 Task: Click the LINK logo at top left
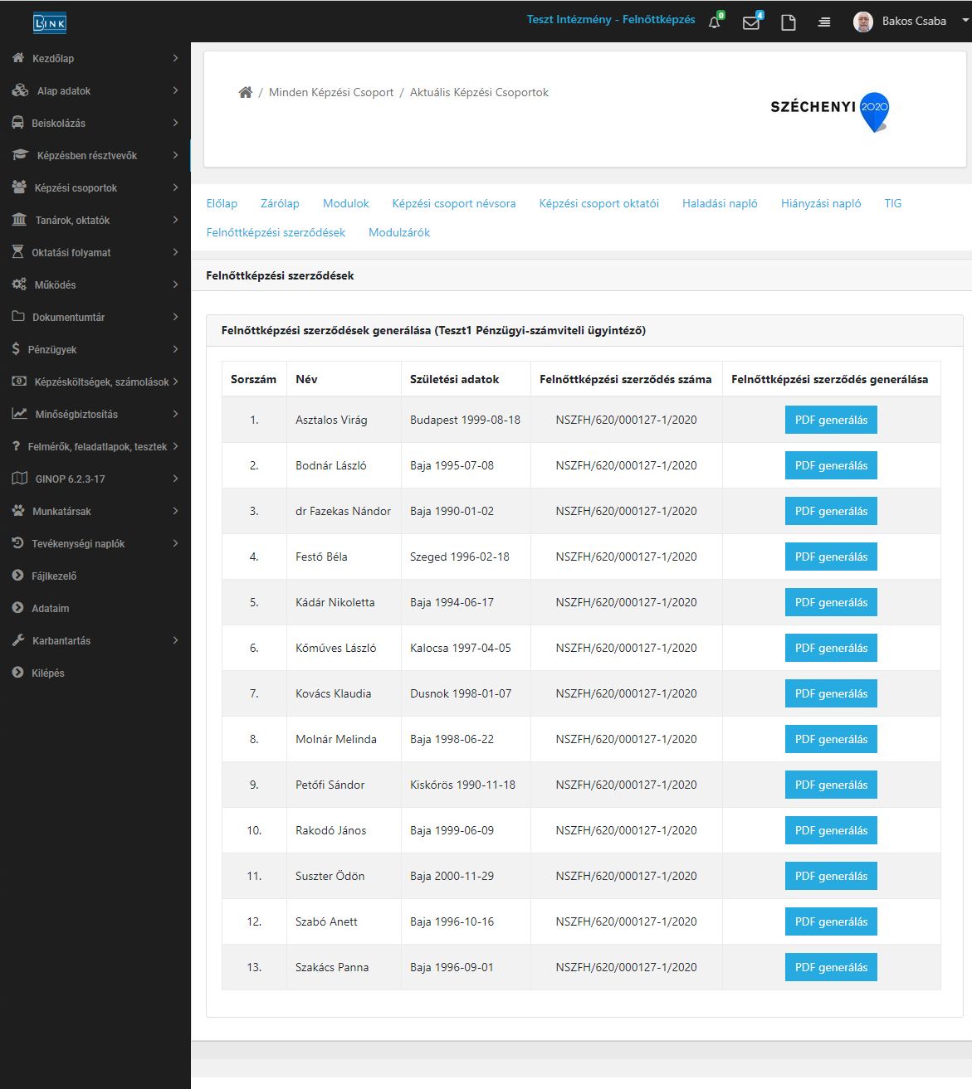pyautogui.click(x=49, y=23)
